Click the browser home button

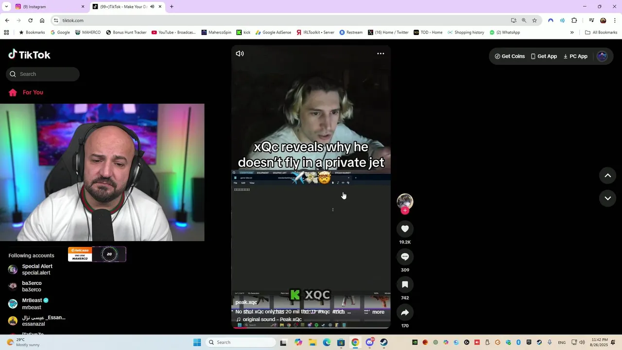42,20
